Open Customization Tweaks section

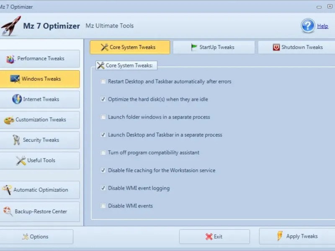point(40,120)
